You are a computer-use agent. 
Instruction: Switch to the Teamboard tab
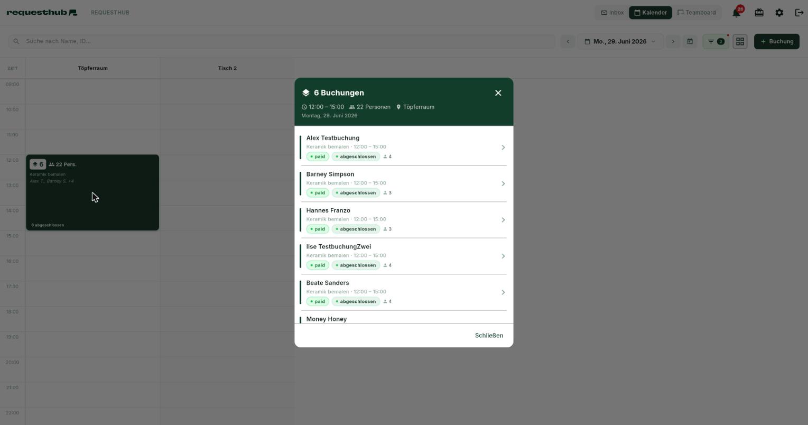coord(696,13)
